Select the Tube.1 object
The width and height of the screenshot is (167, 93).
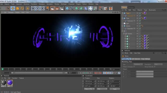pos(128,13)
